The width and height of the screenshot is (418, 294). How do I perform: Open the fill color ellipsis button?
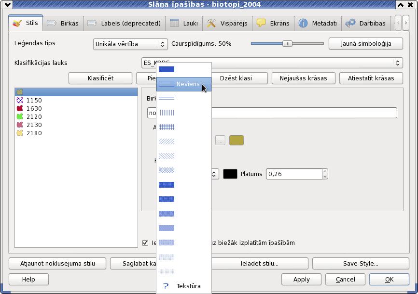[220, 141]
